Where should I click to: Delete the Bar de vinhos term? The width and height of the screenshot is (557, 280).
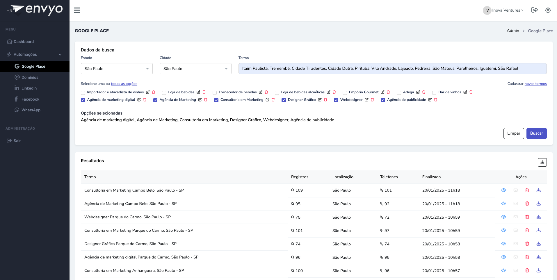pos(471,92)
